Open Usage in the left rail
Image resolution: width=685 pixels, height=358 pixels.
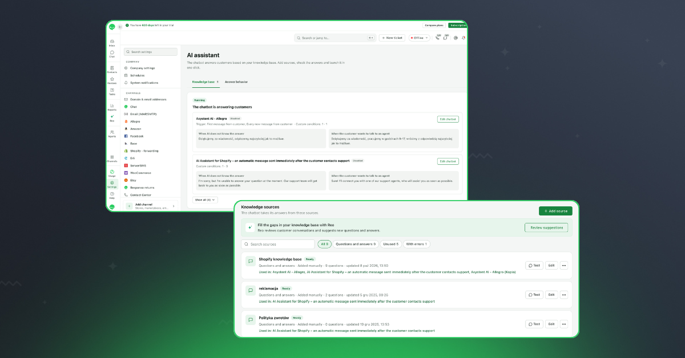112,173
